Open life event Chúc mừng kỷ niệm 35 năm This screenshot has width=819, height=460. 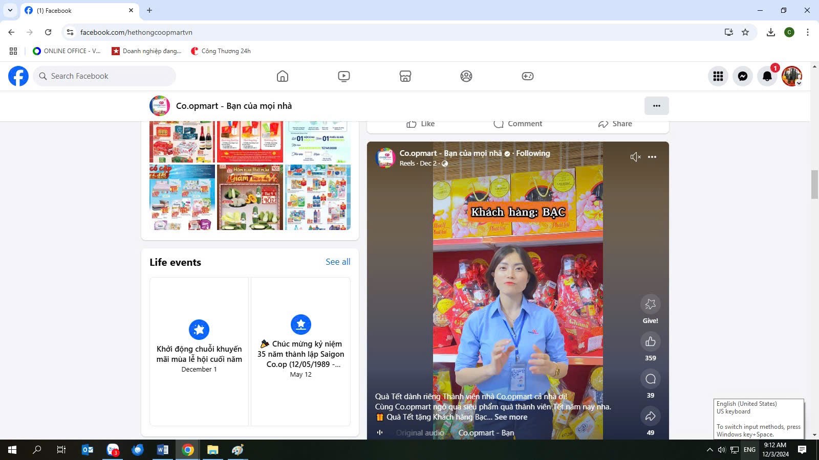pyautogui.click(x=301, y=352)
